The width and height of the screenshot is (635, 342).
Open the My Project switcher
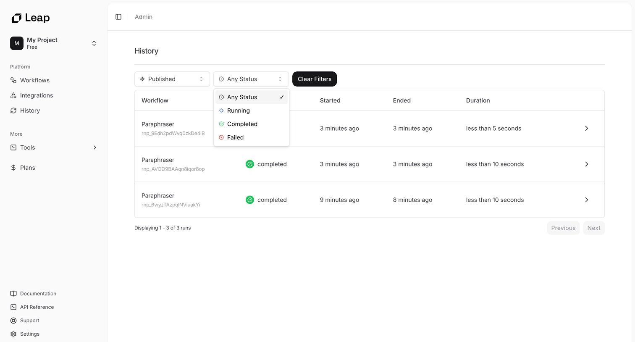click(x=54, y=43)
